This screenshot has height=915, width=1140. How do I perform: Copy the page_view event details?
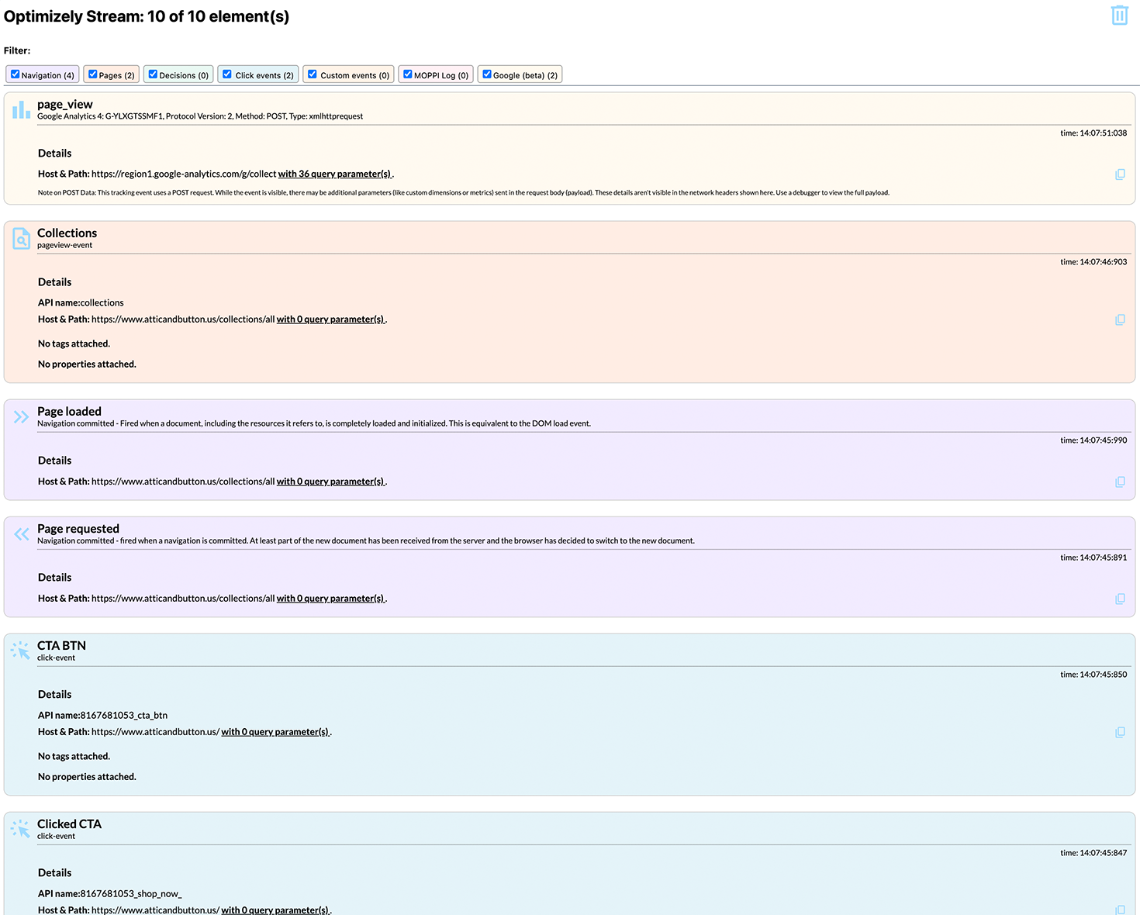[x=1120, y=174]
